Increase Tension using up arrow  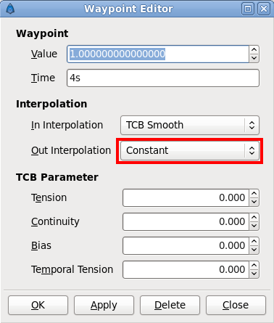click(254, 194)
